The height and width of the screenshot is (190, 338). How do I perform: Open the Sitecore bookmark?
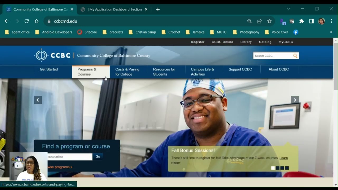coord(87,32)
